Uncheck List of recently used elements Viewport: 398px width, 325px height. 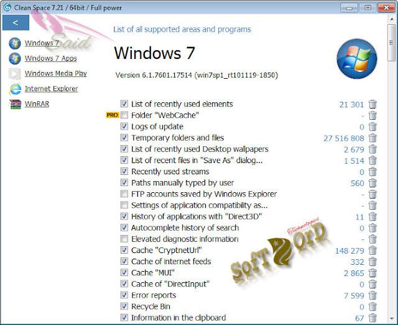(124, 104)
